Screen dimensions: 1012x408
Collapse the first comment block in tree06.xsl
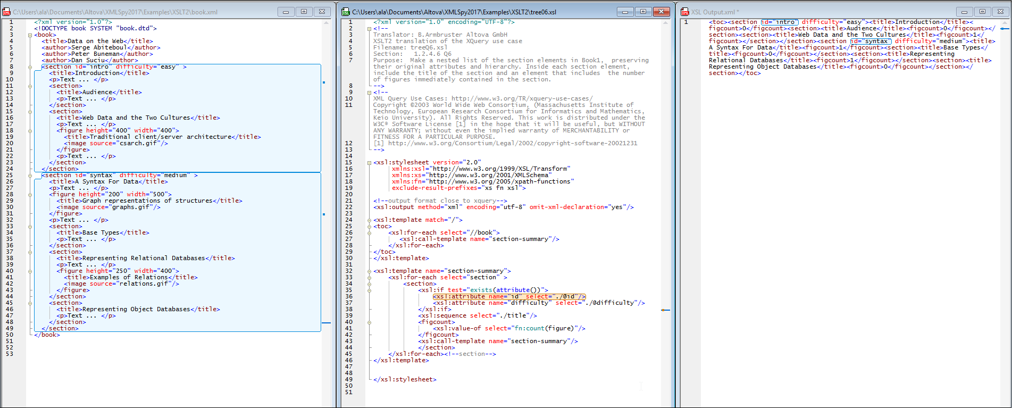point(369,29)
